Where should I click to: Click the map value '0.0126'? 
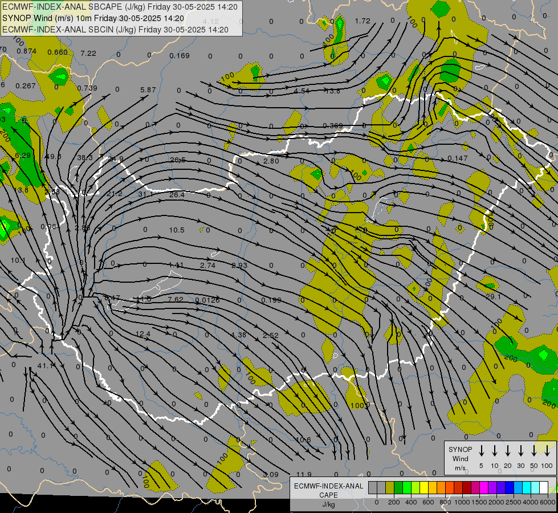coord(207,300)
